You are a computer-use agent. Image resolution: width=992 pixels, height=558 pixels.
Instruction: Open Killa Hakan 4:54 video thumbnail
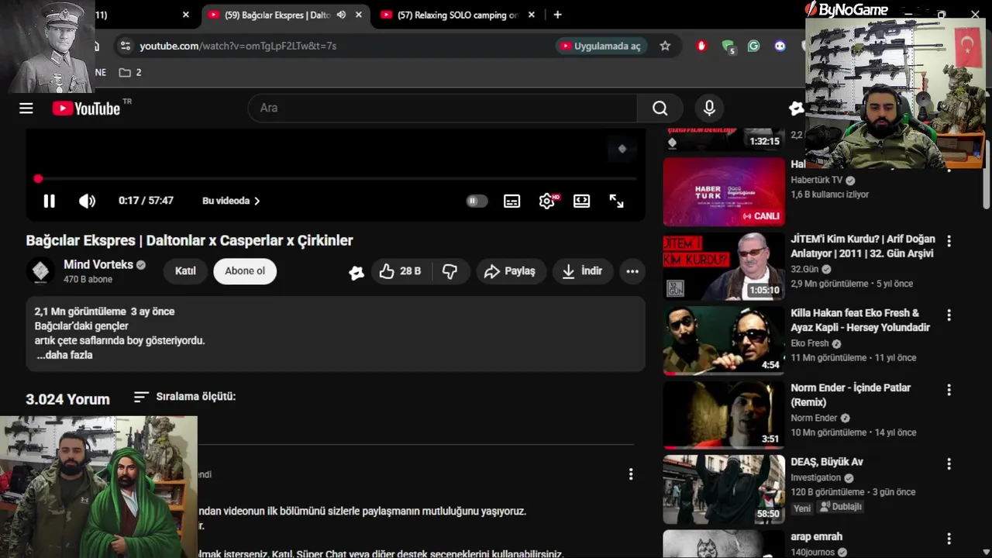[724, 340]
